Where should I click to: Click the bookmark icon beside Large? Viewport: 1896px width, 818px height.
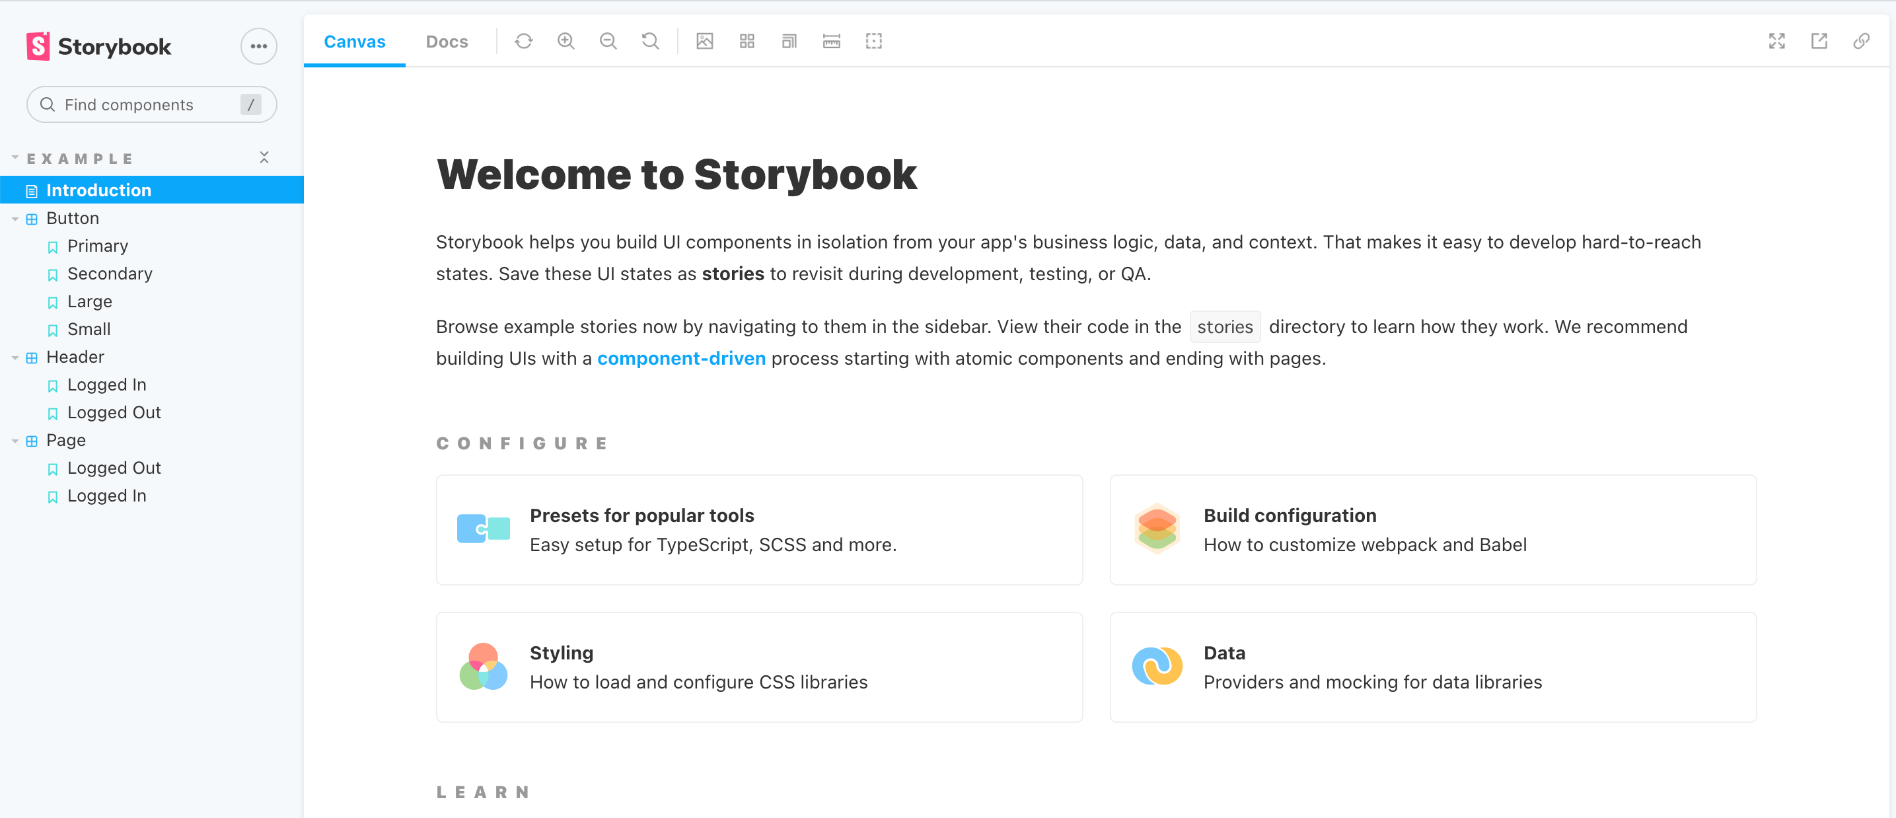tap(52, 303)
